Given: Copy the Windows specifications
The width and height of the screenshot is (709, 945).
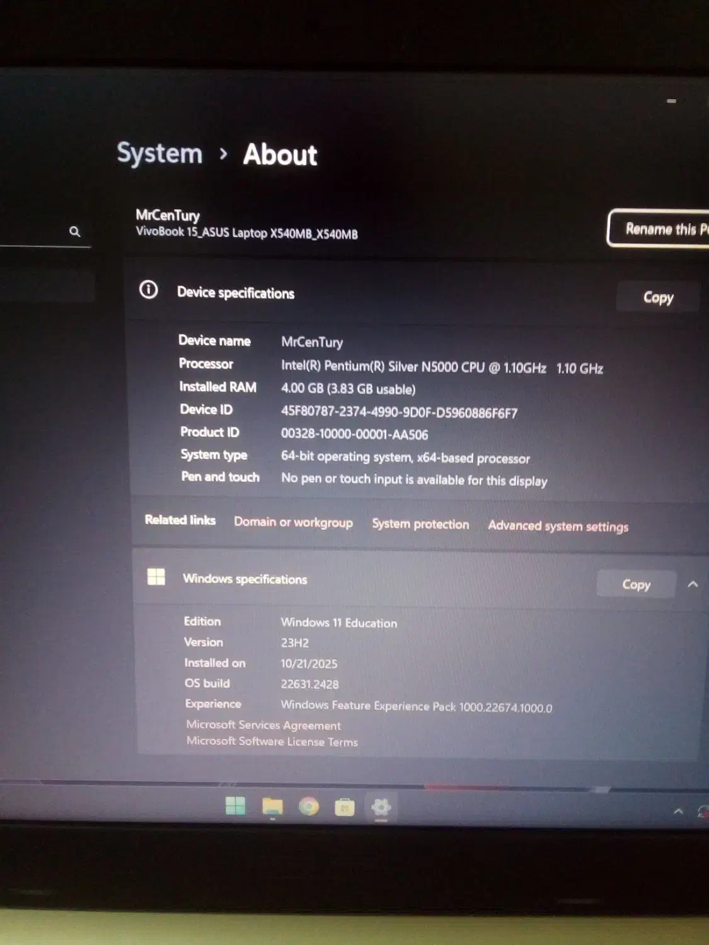Looking at the screenshot, I should (636, 584).
